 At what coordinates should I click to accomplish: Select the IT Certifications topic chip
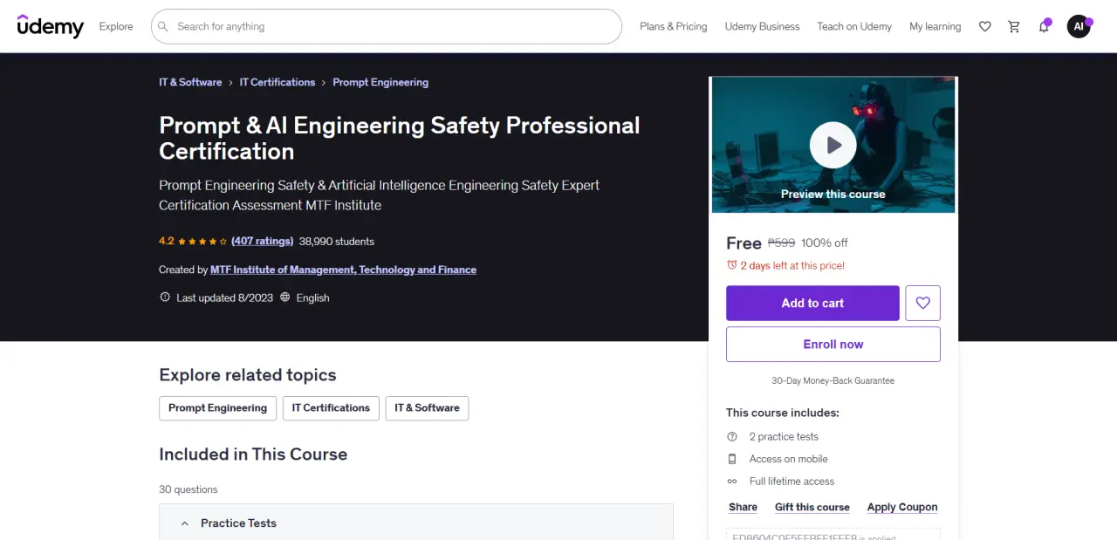331,408
